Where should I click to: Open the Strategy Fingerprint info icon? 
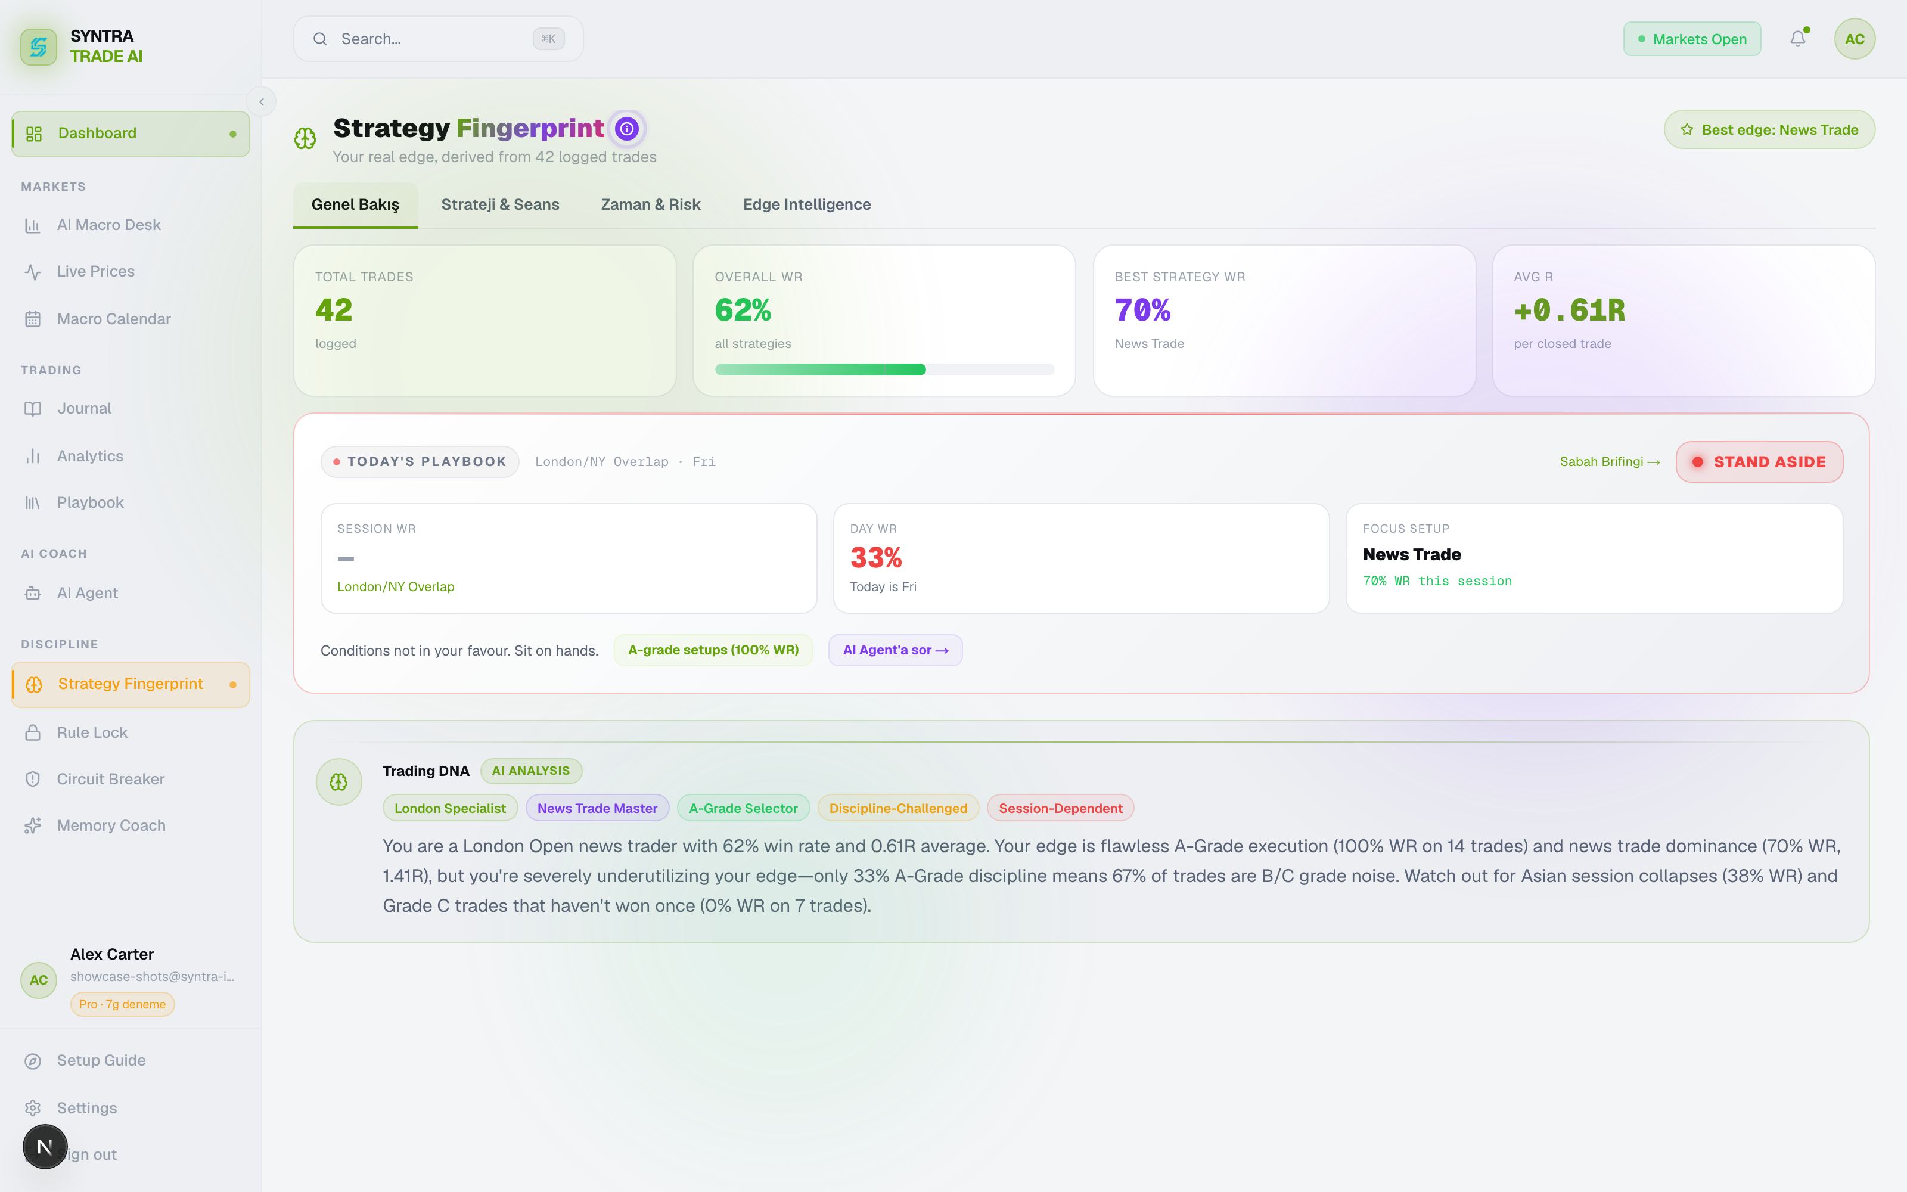pyautogui.click(x=626, y=129)
